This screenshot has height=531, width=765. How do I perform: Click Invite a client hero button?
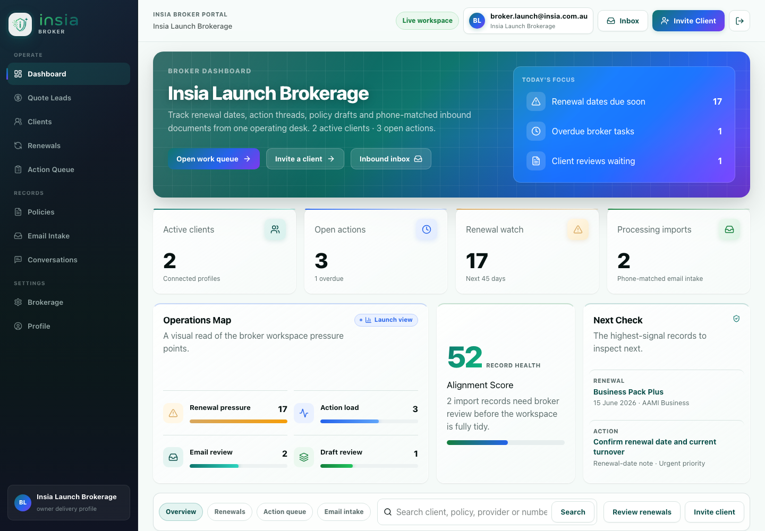305,159
